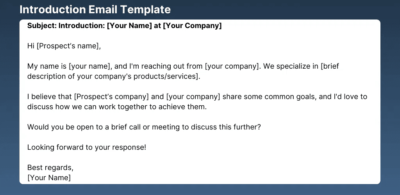The width and height of the screenshot is (400, 195).
Task: Click the 'Best regards,' closing
Action: click(50, 168)
